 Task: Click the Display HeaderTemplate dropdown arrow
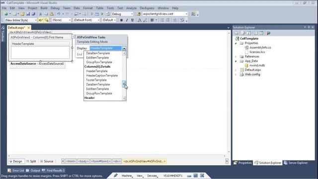click(x=124, y=48)
